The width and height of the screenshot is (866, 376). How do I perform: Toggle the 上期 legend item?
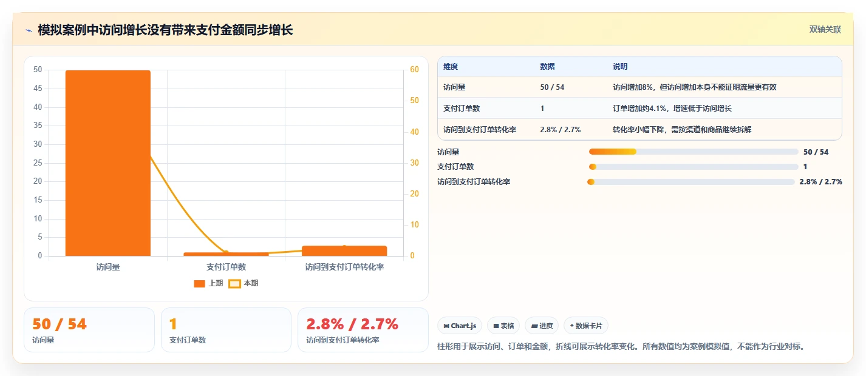coord(208,283)
